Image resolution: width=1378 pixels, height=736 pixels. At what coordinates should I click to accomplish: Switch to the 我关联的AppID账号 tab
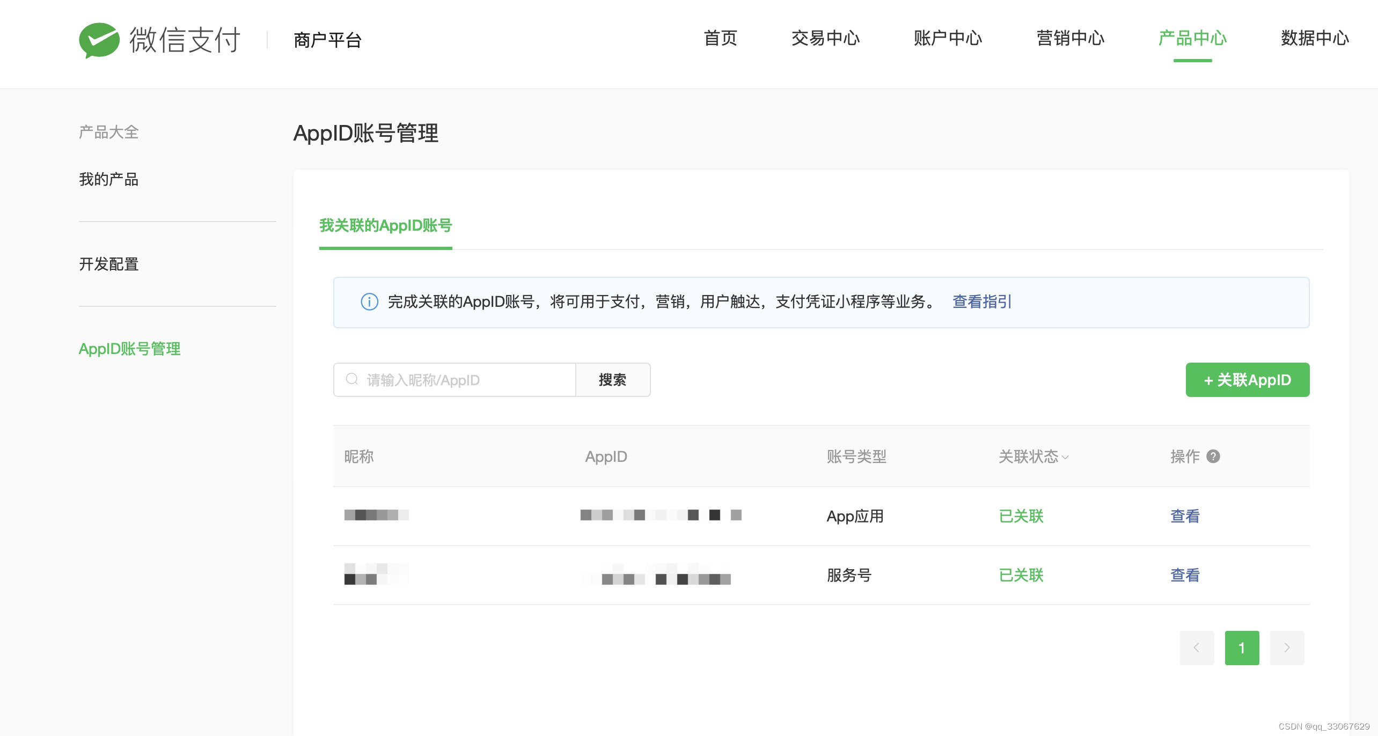click(x=385, y=226)
